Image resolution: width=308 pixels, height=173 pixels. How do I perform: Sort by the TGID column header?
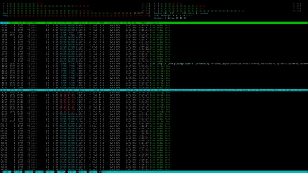pyautogui.click(x=21, y=23)
